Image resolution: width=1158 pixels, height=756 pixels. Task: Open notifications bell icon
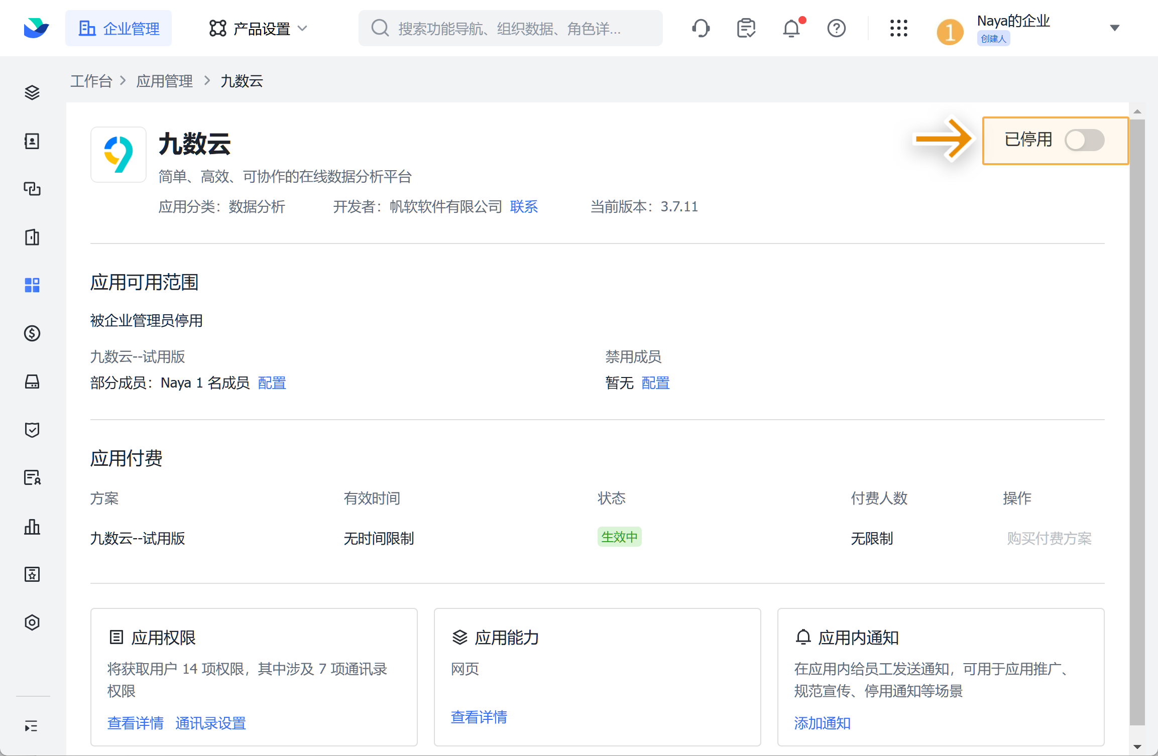pyautogui.click(x=791, y=28)
